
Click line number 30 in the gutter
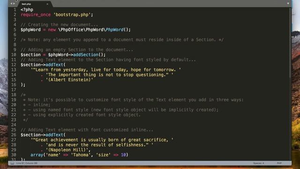pos(14,154)
